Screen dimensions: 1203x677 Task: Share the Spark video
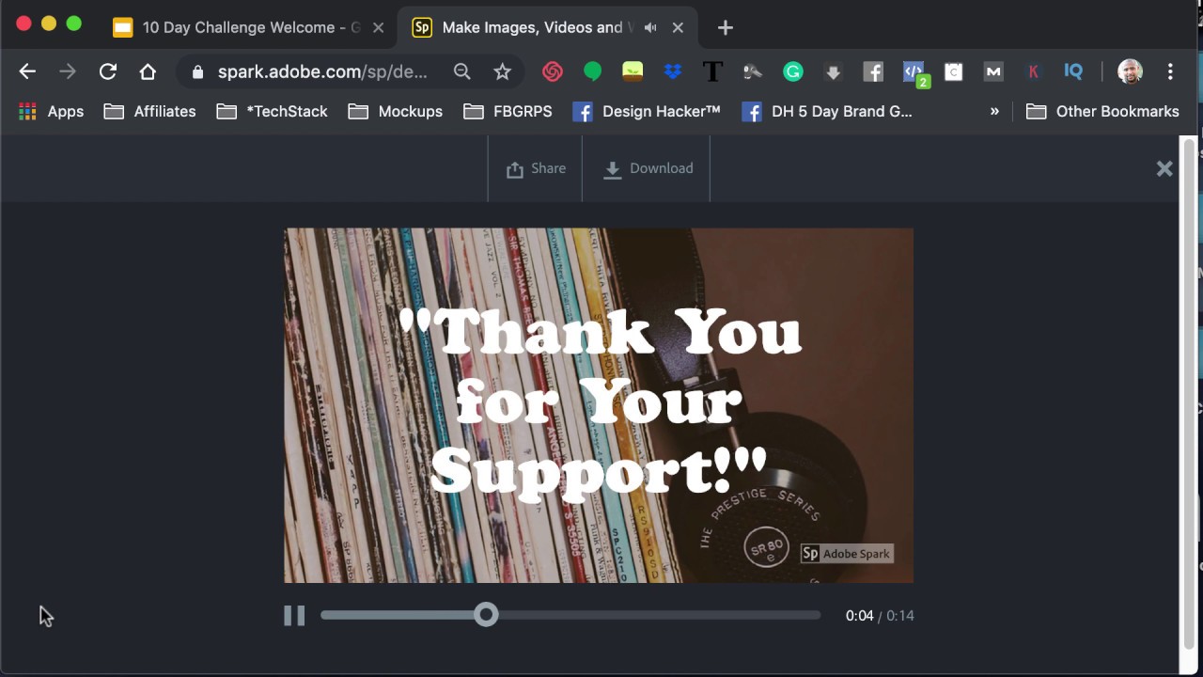click(536, 168)
